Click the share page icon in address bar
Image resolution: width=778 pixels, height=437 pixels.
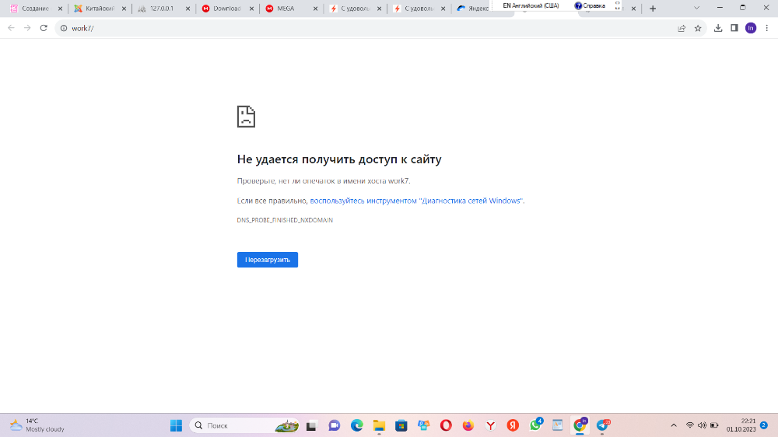682,28
